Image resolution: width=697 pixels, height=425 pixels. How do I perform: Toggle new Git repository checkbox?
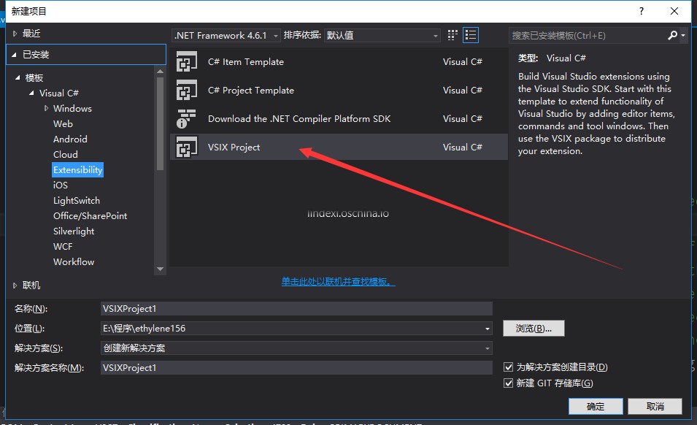coord(509,383)
